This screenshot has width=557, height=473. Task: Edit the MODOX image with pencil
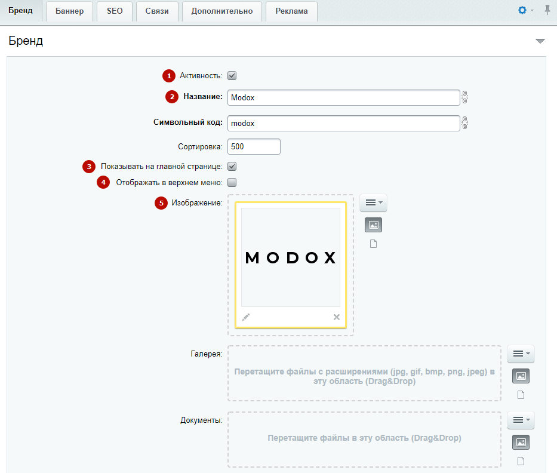click(x=246, y=317)
